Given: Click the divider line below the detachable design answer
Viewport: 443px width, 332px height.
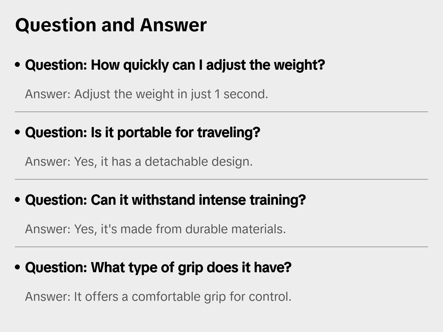Looking at the screenshot, I should 222,179.
